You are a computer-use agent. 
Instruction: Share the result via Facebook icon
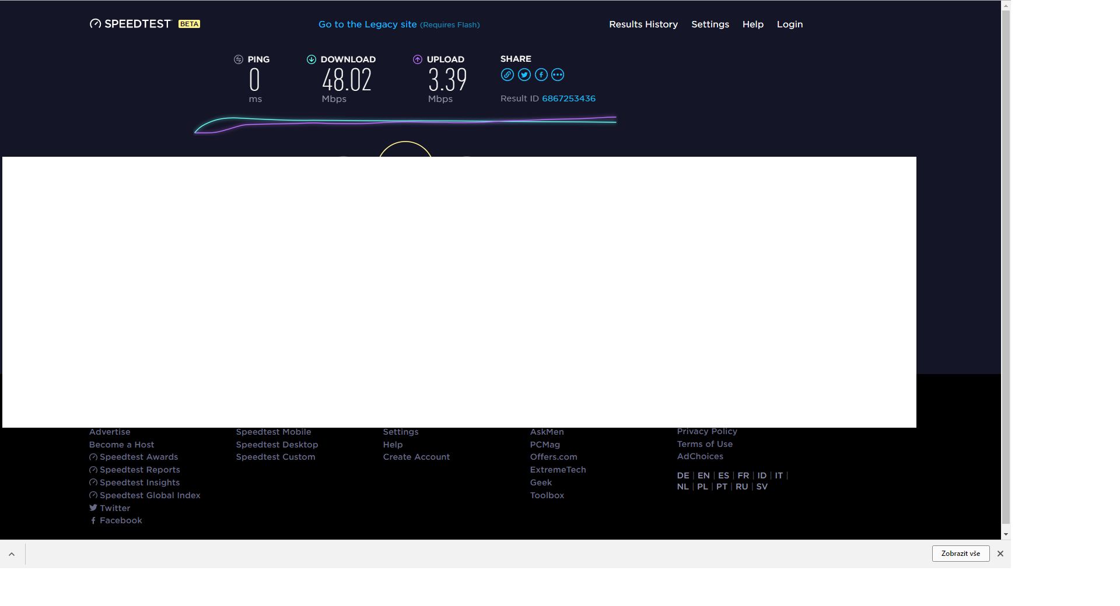click(541, 75)
